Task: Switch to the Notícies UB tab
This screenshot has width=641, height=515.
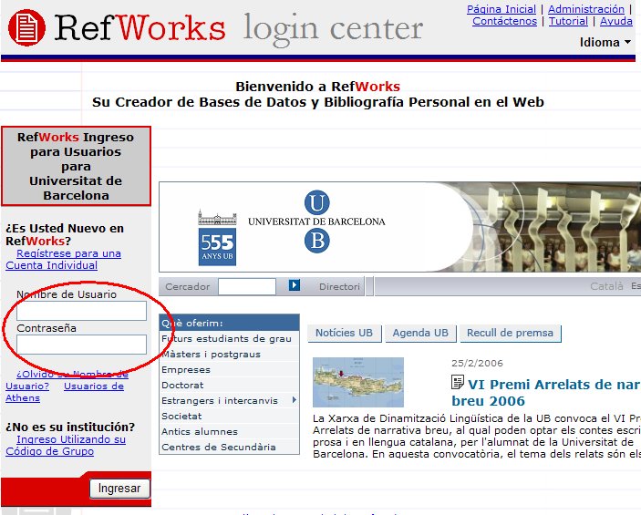Action: [x=345, y=333]
